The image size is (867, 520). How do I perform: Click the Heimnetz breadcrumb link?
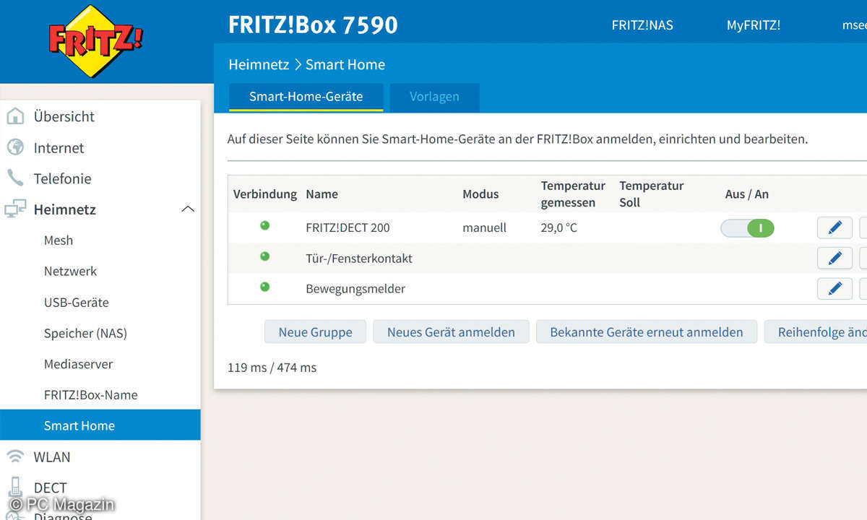(x=259, y=64)
